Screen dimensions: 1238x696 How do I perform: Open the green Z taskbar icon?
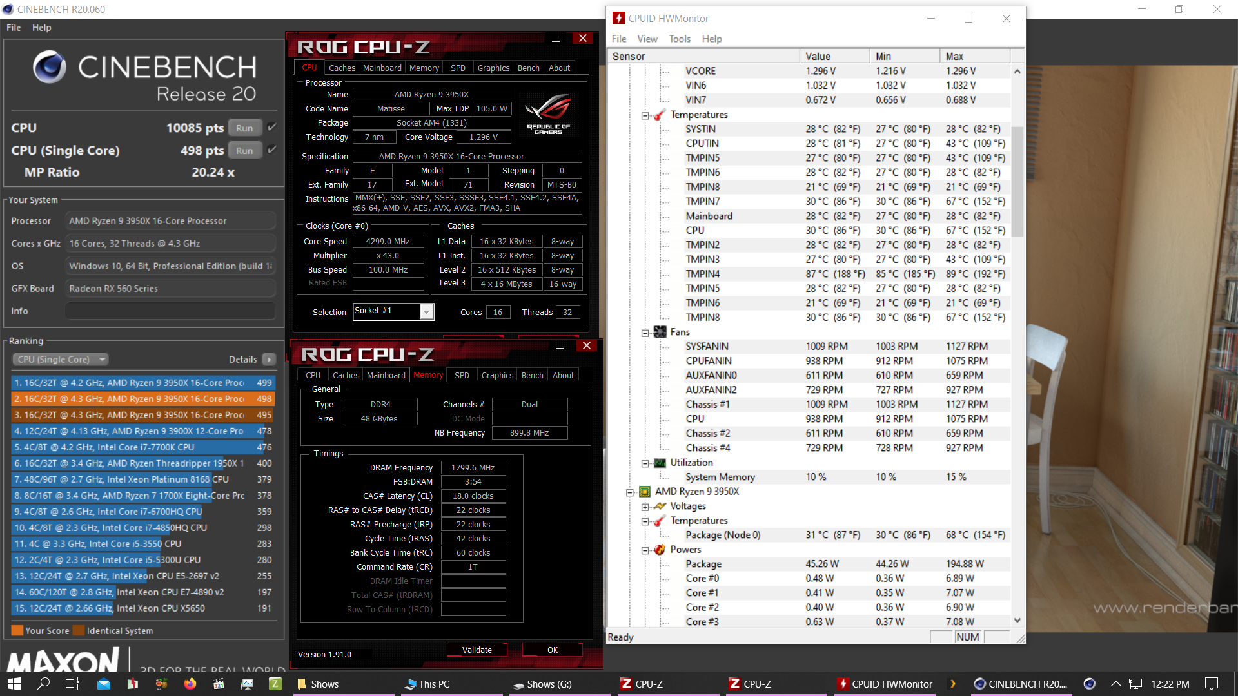[275, 684]
